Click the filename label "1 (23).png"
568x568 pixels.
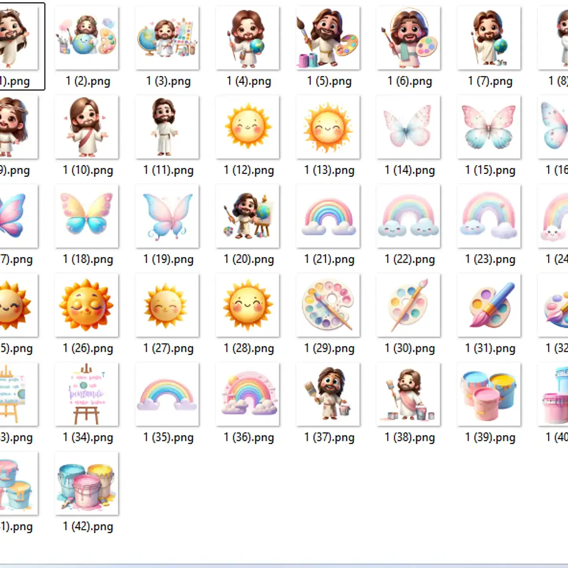click(x=490, y=260)
